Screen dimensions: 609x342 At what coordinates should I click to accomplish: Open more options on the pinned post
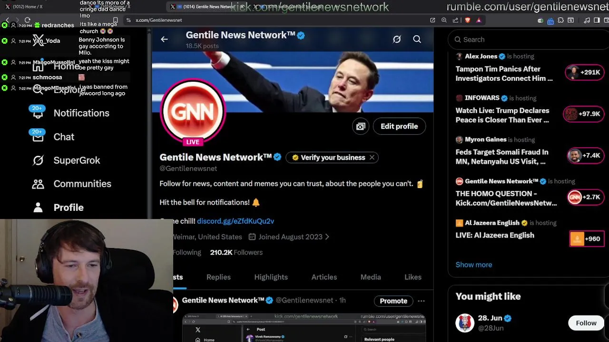click(x=421, y=301)
